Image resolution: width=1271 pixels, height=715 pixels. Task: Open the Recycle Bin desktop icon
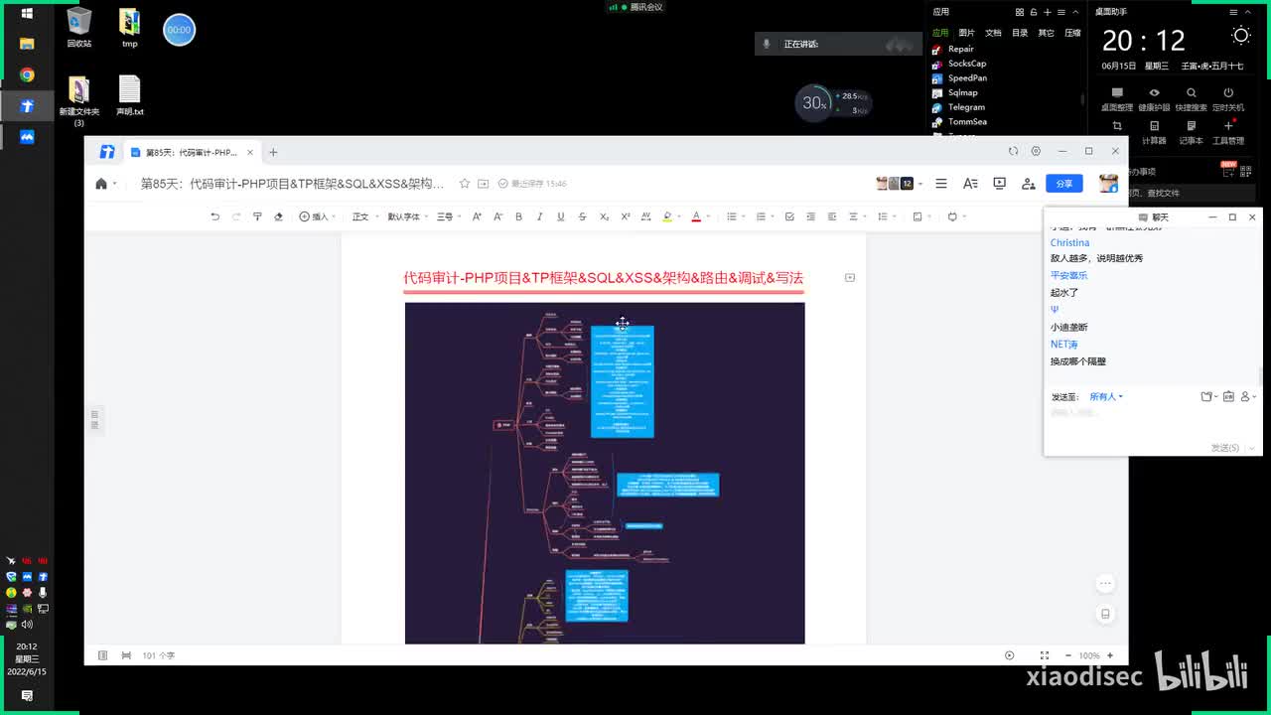point(79,28)
